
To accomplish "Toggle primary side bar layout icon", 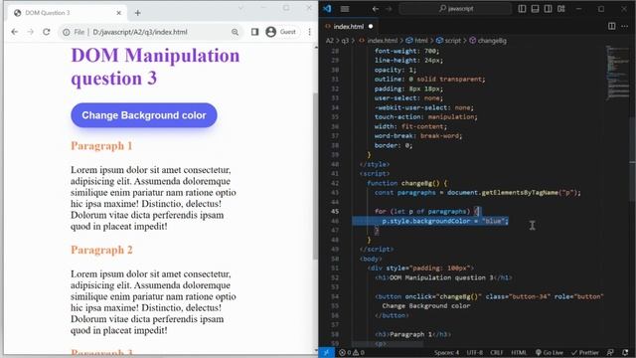I will (x=522, y=9).
